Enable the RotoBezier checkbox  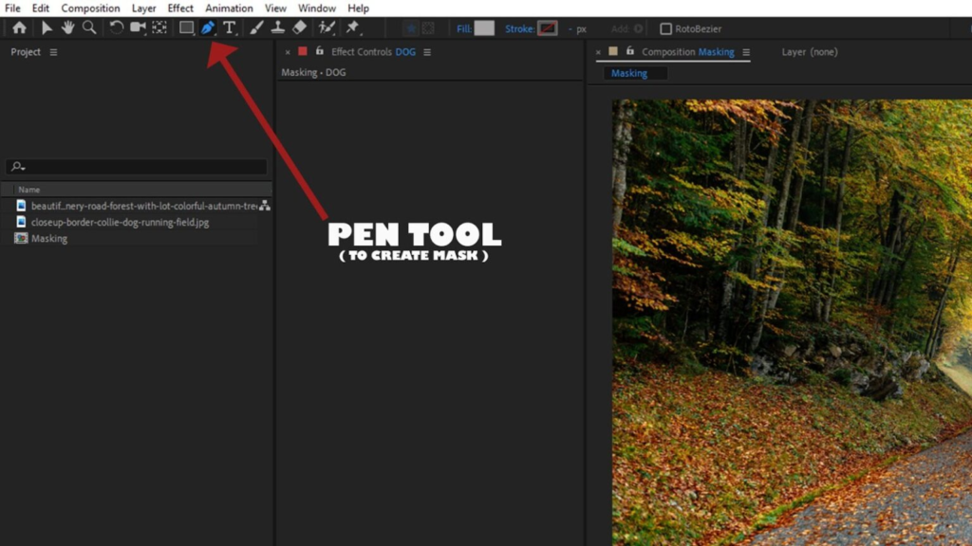[665, 29]
